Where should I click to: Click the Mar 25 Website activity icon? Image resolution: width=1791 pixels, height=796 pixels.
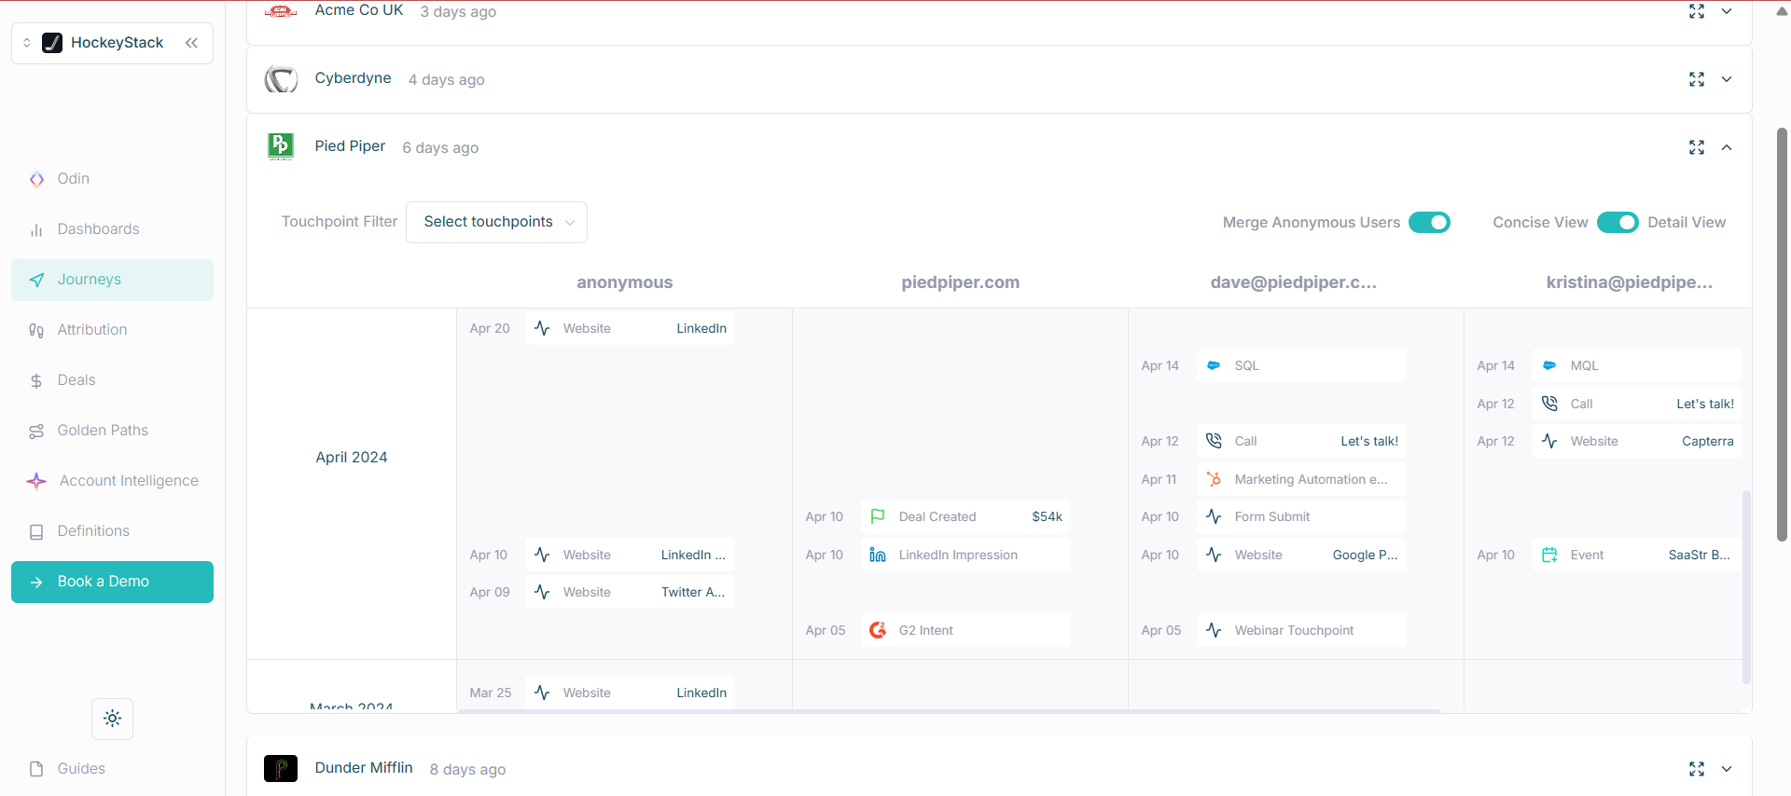[542, 693]
